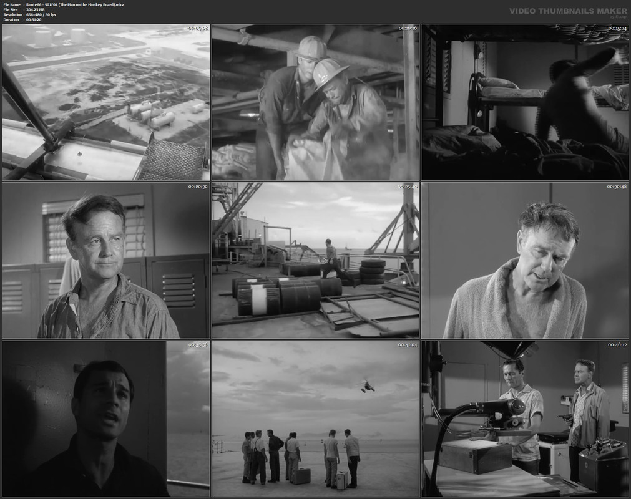
Task: Open the man by lockers thumbnail
Action: pyautogui.click(x=106, y=261)
